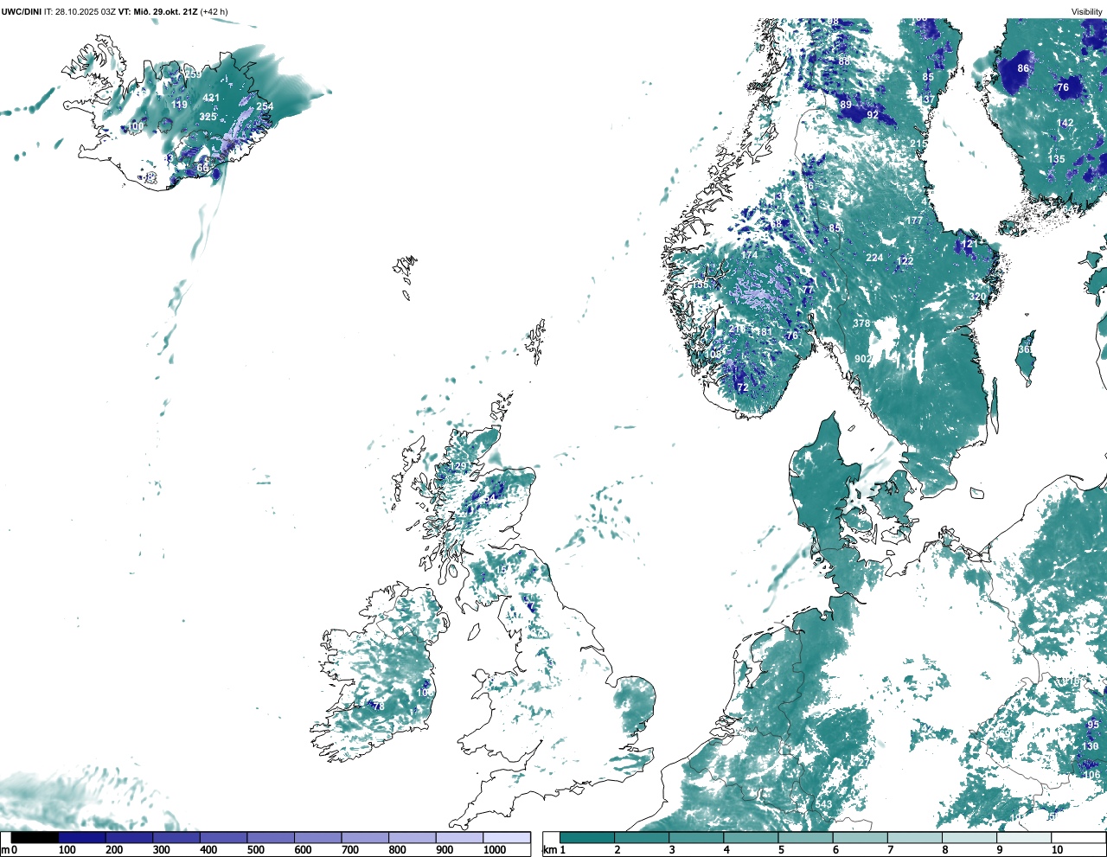Click the value 130 at the right map edge

click(x=1090, y=747)
